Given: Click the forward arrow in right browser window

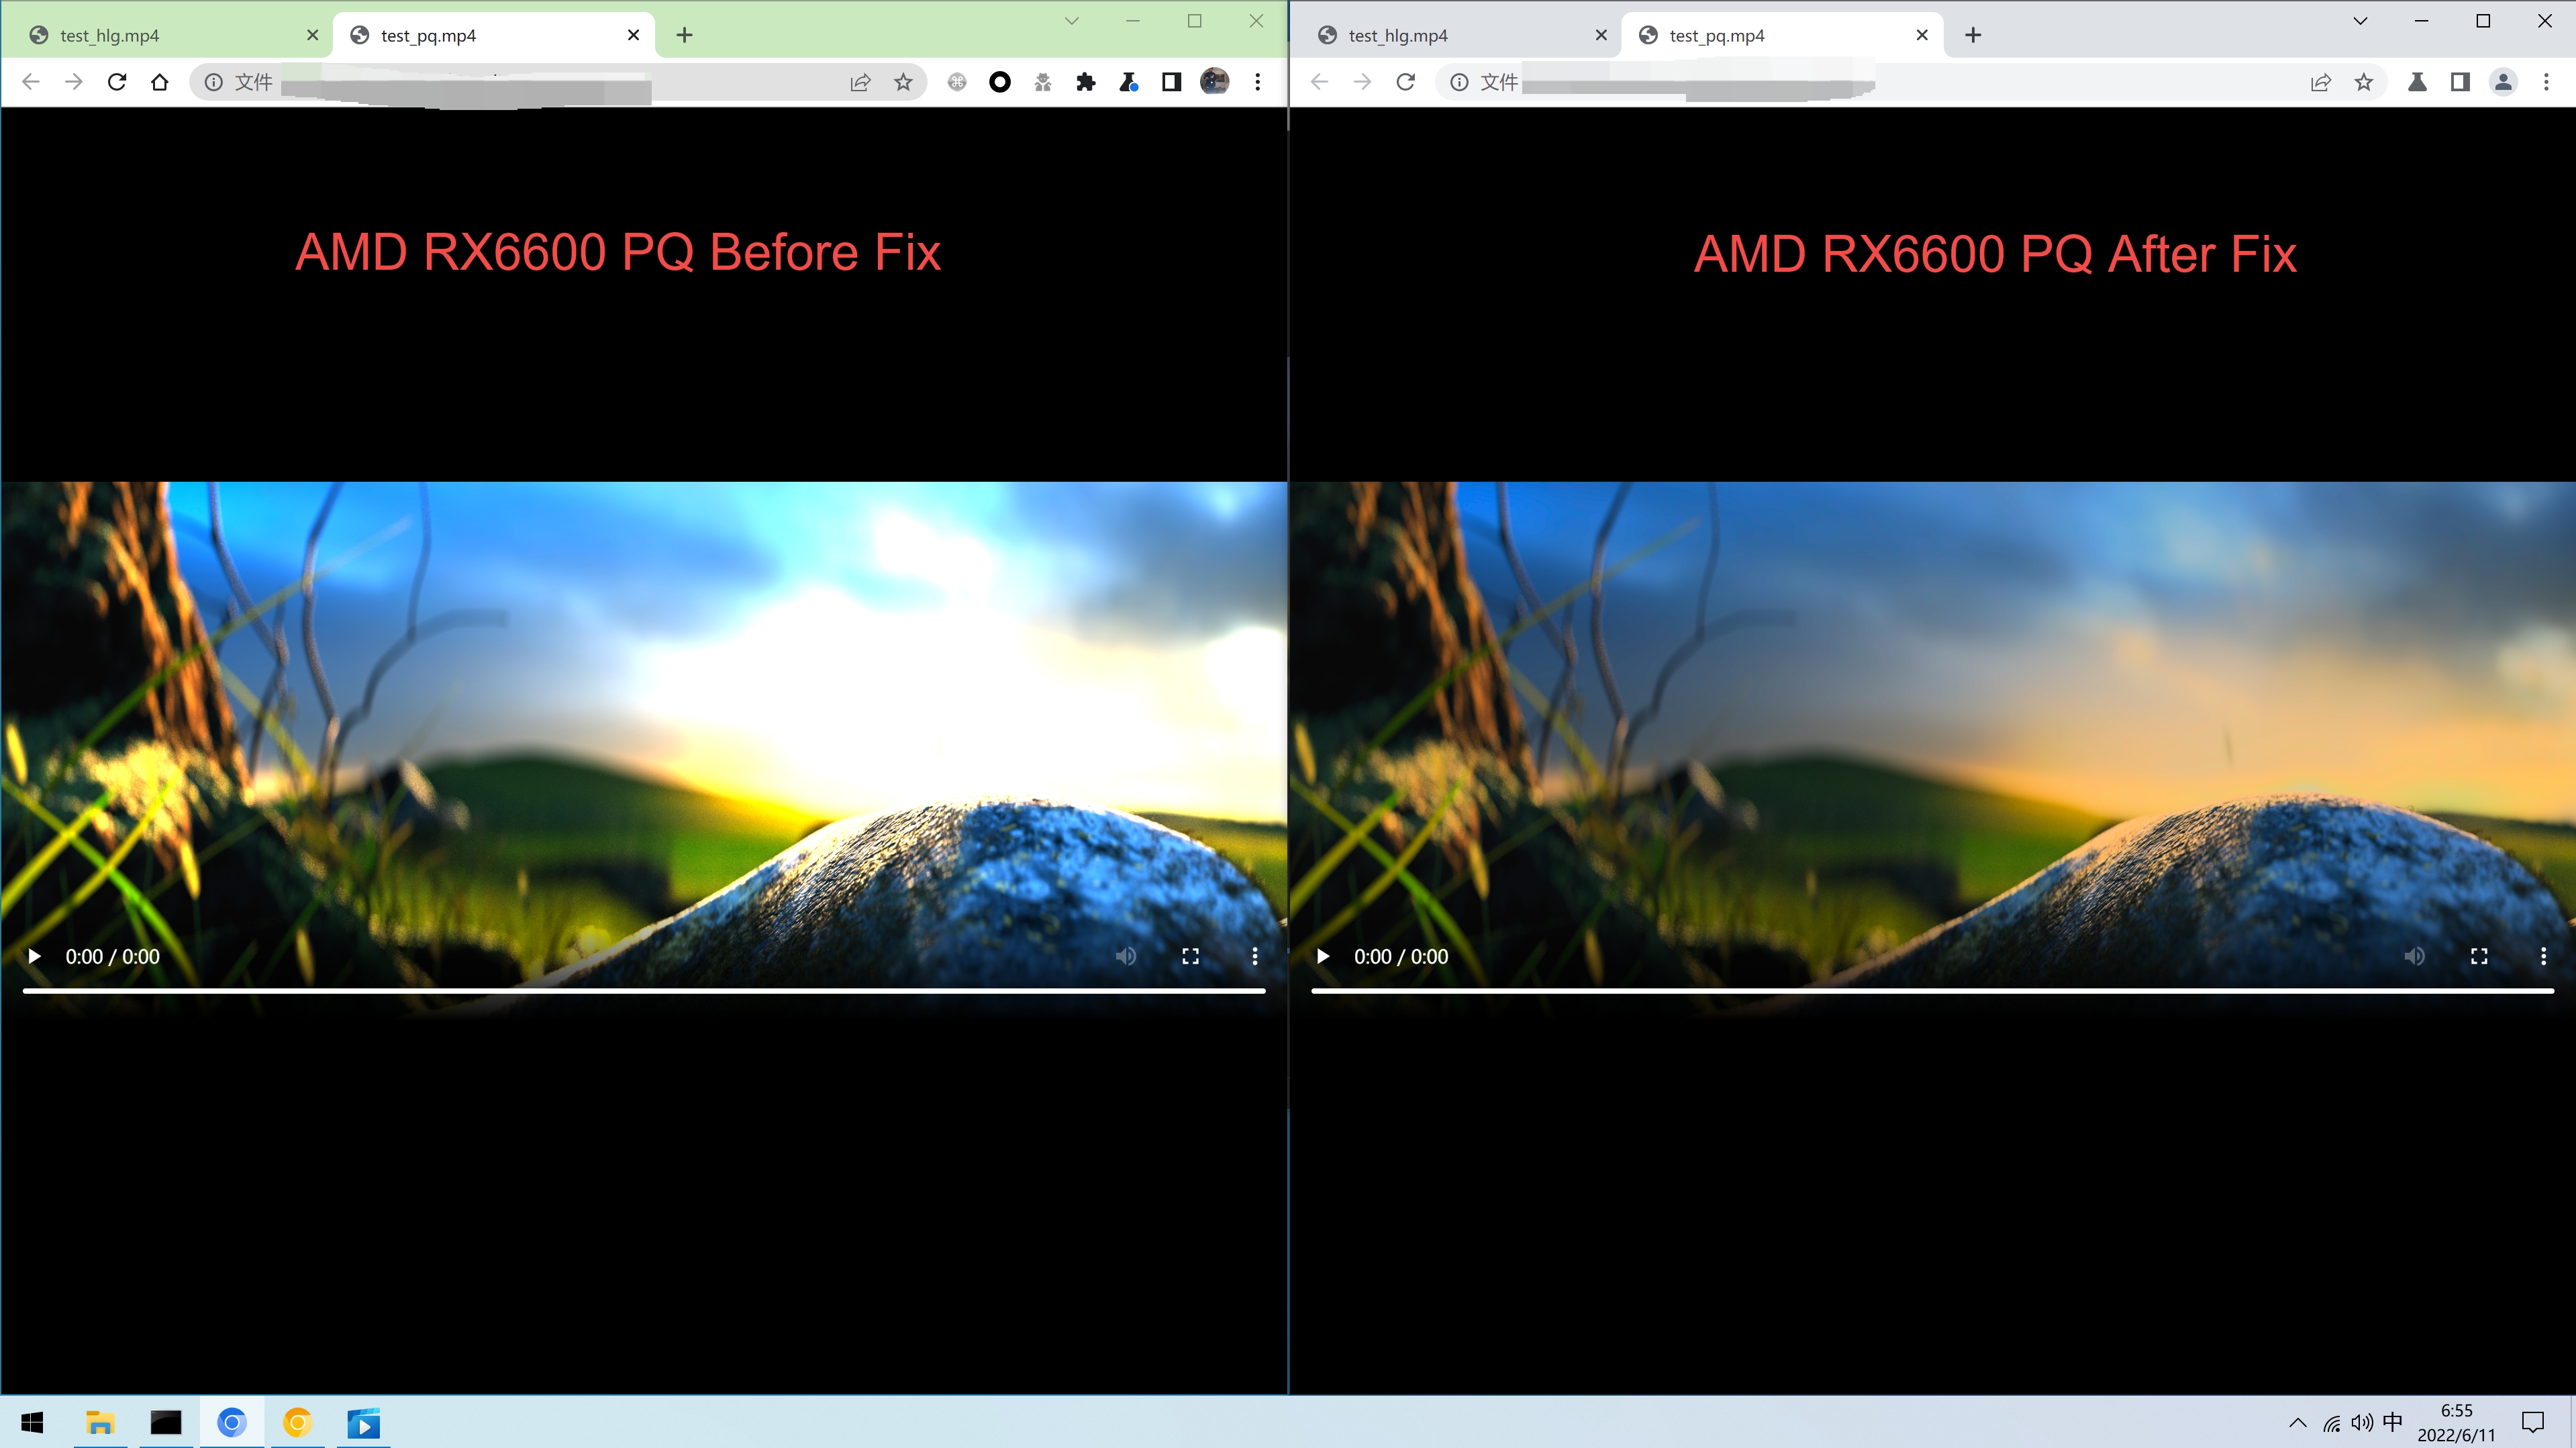Looking at the screenshot, I should pyautogui.click(x=1362, y=82).
